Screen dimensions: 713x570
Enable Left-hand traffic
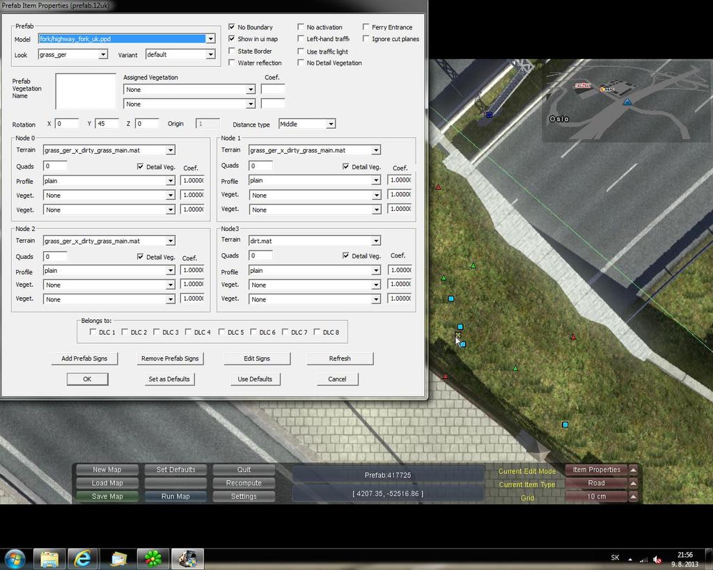(300, 39)
